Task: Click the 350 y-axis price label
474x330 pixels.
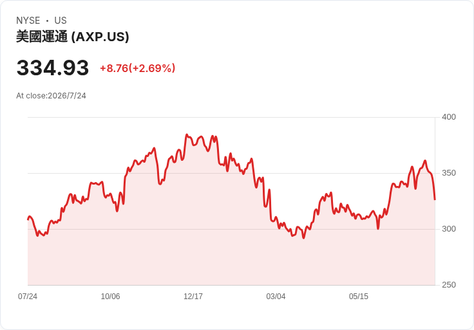Action: [x=449, y=173]
